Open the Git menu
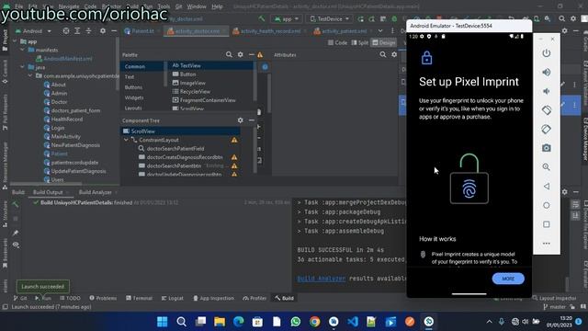This screenshot has width=588, height=331. [179, 6]
